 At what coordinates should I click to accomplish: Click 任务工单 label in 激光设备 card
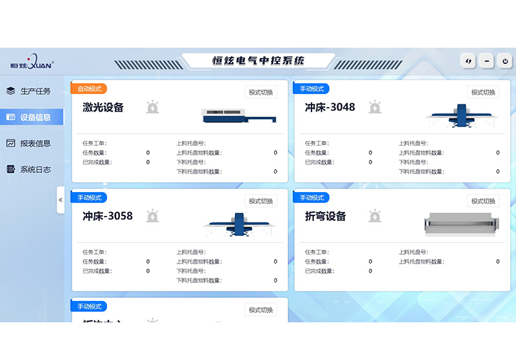click(x=95, y=143)
